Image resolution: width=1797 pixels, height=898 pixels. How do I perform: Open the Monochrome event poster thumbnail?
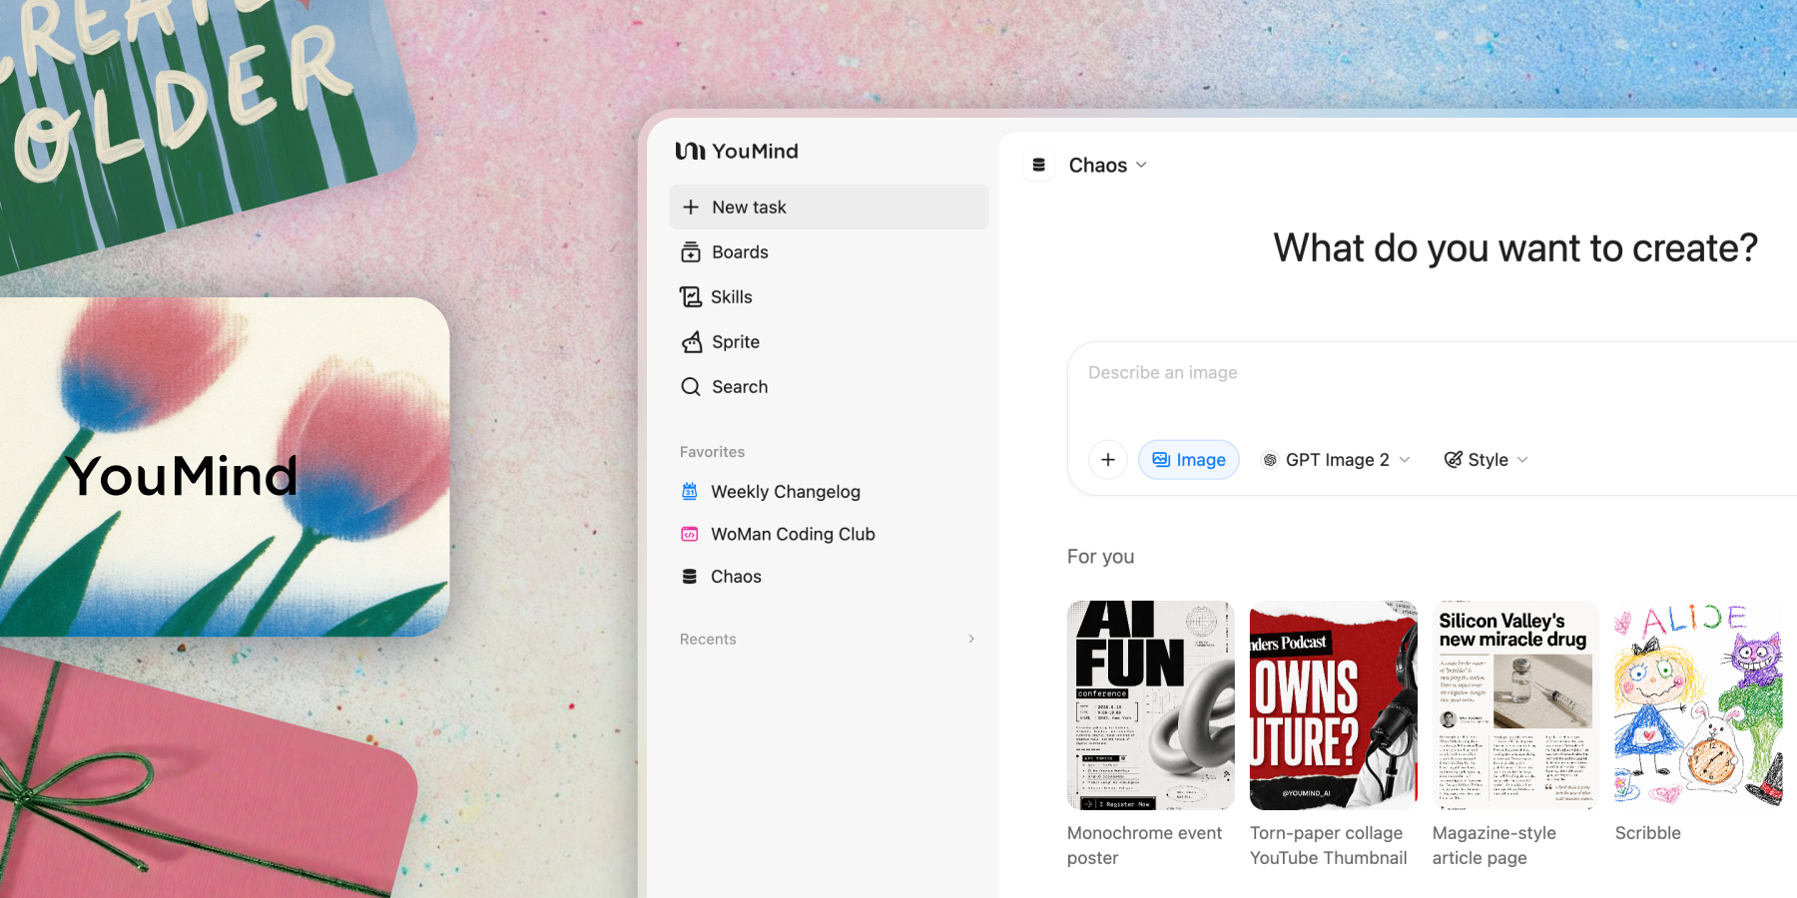[1151, 705]
